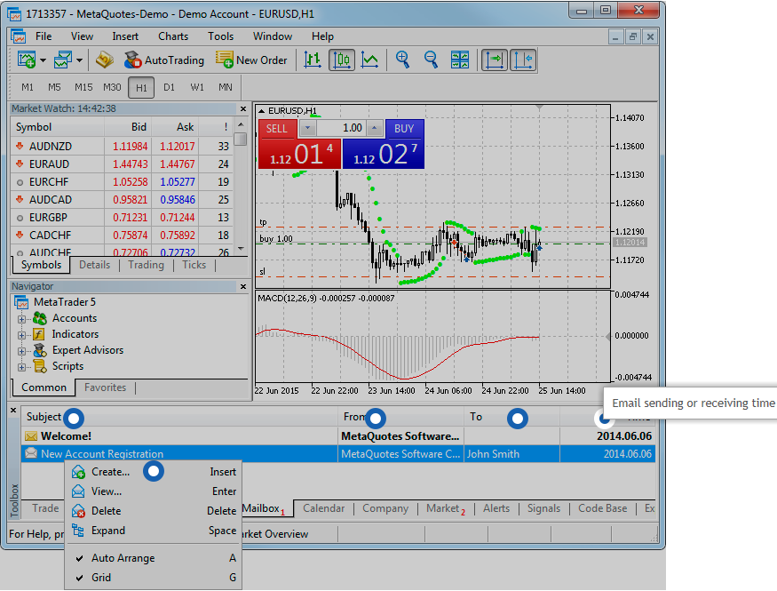Image resolution: width=777 pixels, height=591 pixels.
Task: Switch chart to bar chart icon
Action: click(x=313, y=60)
